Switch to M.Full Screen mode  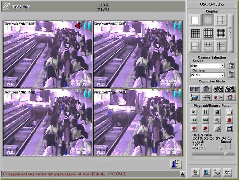point(218,89)
